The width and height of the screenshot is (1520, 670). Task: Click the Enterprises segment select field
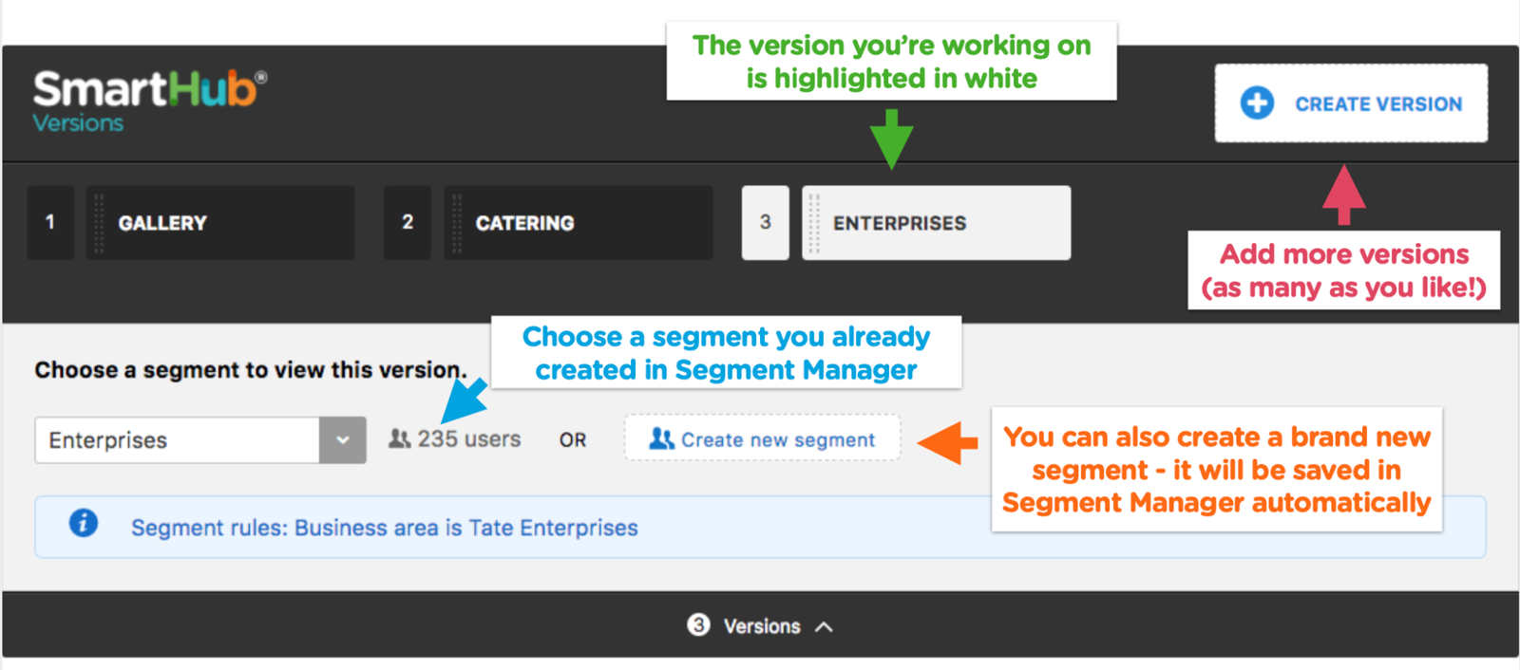pos(199,440)
